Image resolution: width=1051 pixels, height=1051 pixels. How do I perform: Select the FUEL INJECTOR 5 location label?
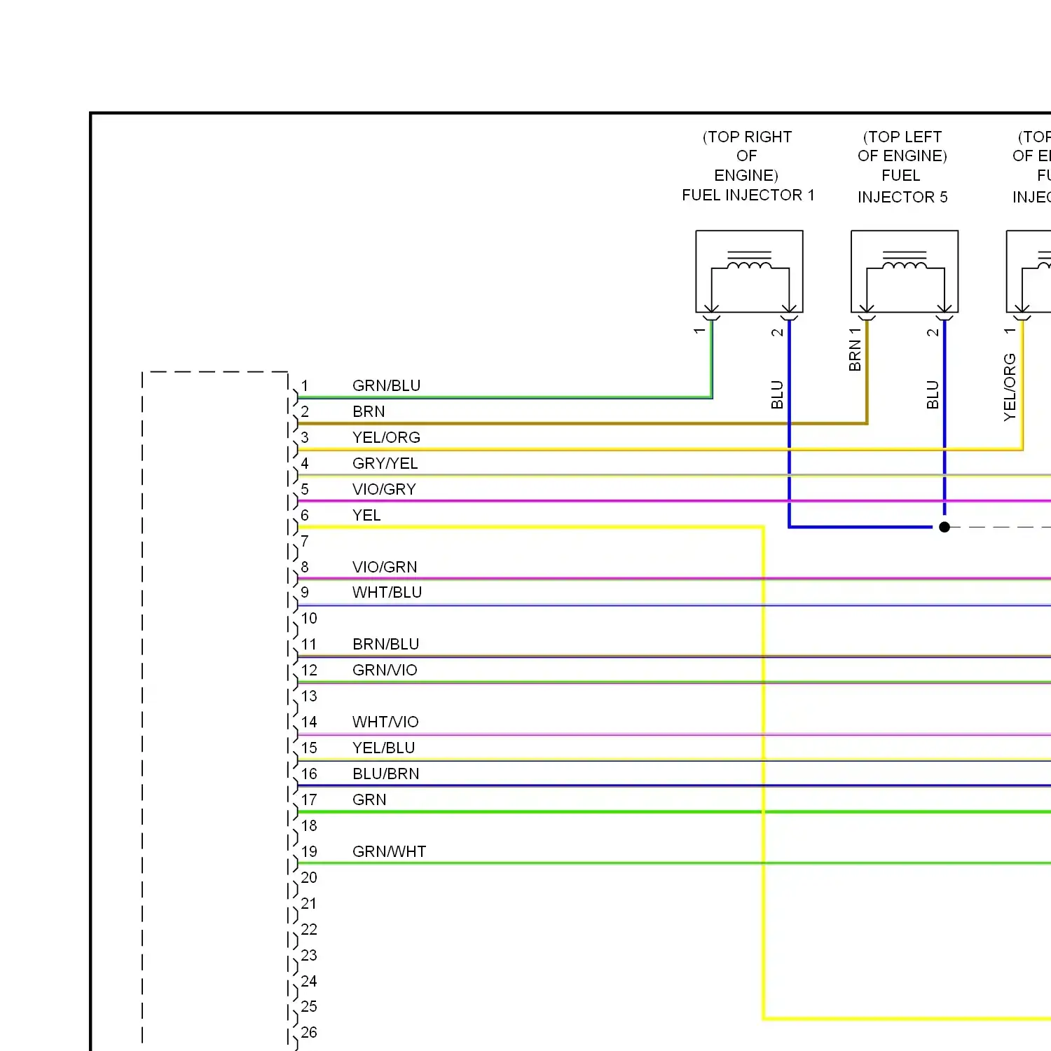pyautogui.click(x=902, y=167)
